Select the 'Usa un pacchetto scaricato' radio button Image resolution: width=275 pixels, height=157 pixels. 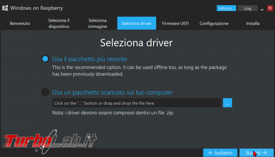45,92
